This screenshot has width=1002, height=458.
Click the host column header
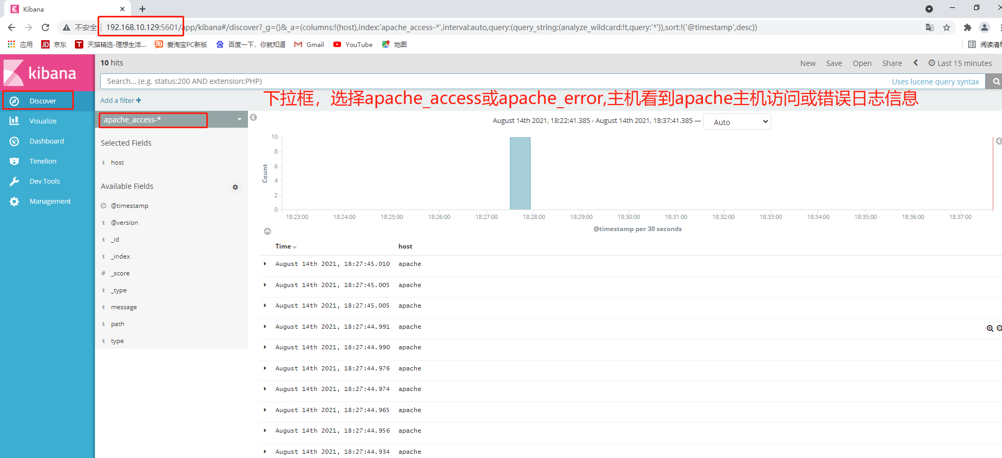(x=405, y=246)
